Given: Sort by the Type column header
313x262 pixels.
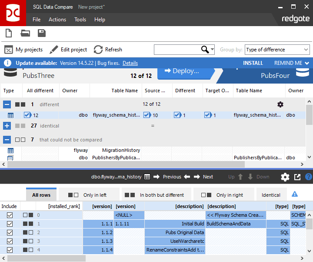Looking at the screenshot, I should coord(9,91).
